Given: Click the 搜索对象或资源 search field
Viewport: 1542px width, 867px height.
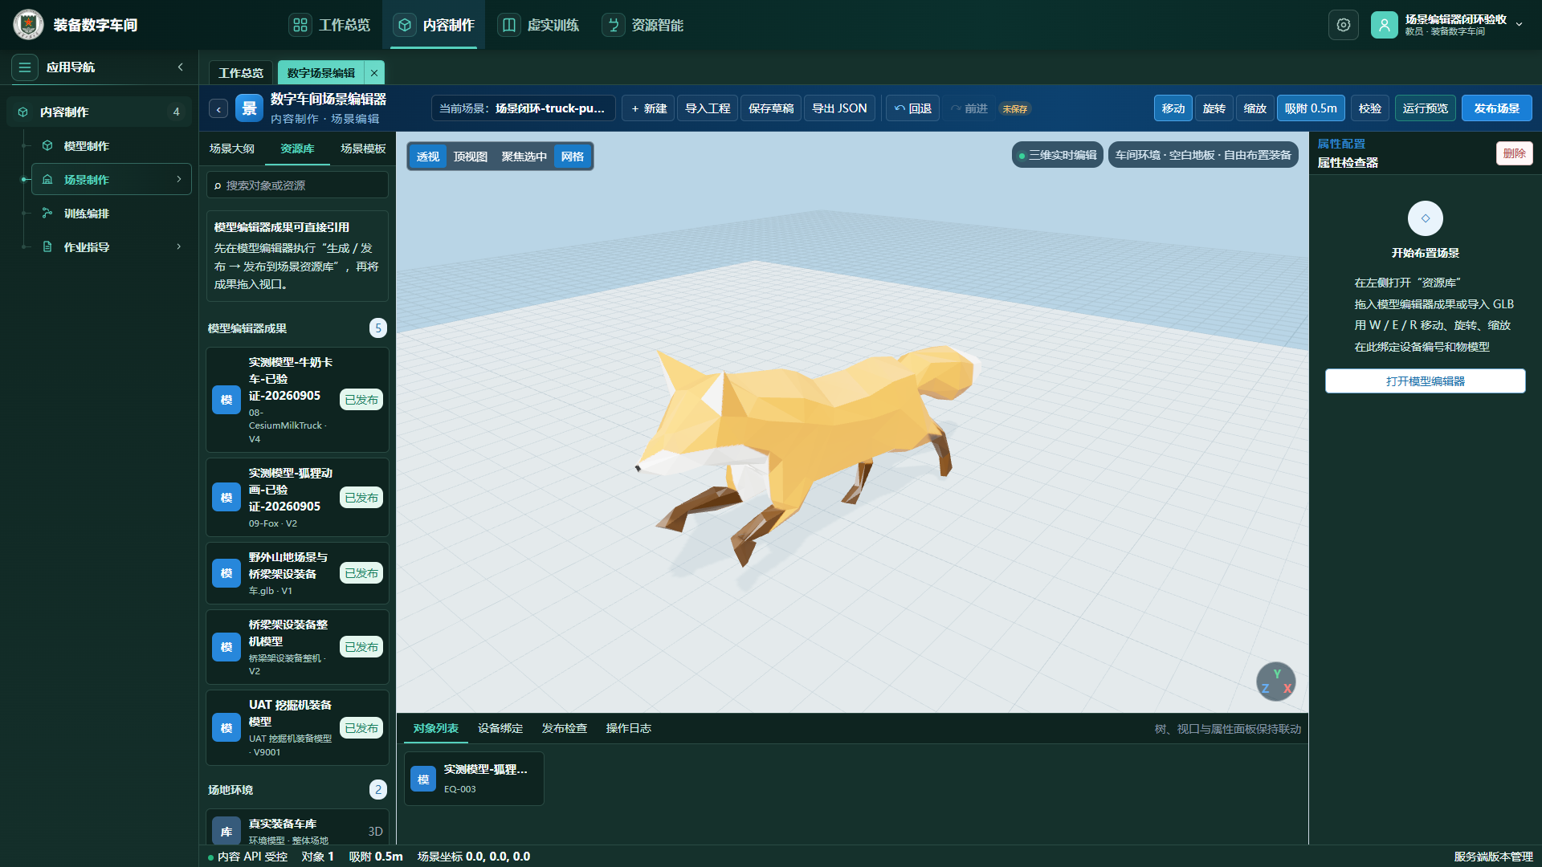Looking at the screenshot, I should [297, 185].
